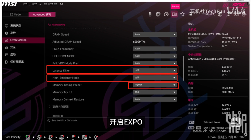This screenshot has height=140, width=251.
Task: Open the search magnifier icon
Action: pos(228,14)
